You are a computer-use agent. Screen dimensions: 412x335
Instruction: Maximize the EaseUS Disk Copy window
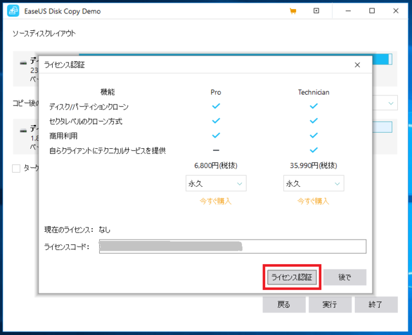pos(372,11)
